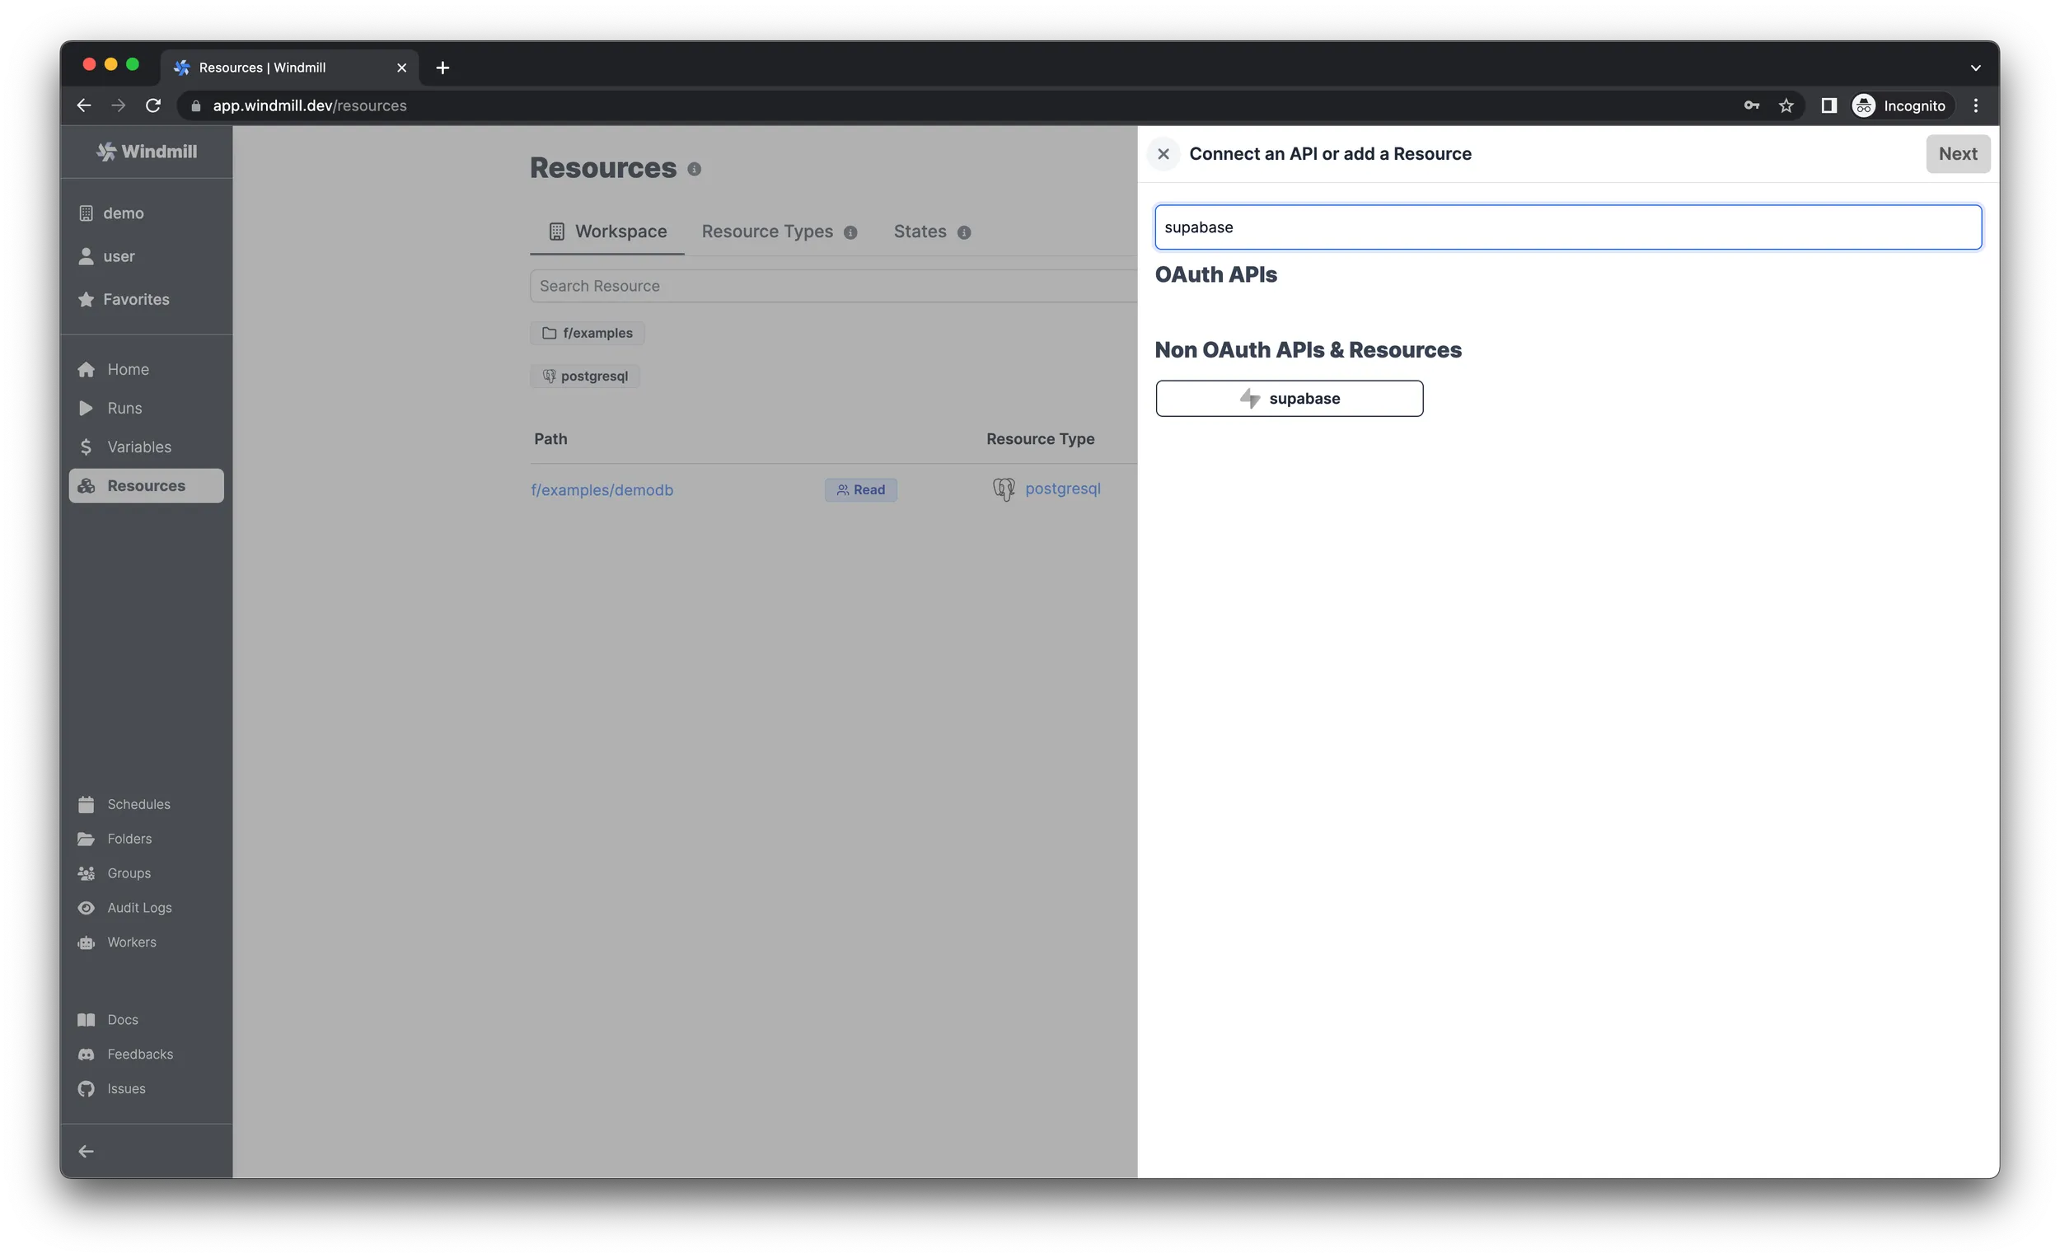The width and height of the screenshot is (2060, 1258).
Task: Open the Workers panel
Action: click(131, 942)
